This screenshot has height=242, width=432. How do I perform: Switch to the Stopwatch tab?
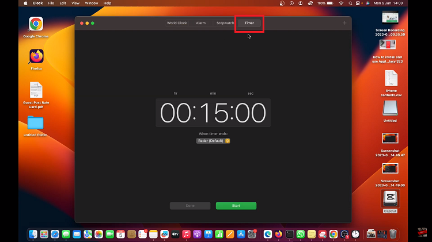tap(225, 23)
